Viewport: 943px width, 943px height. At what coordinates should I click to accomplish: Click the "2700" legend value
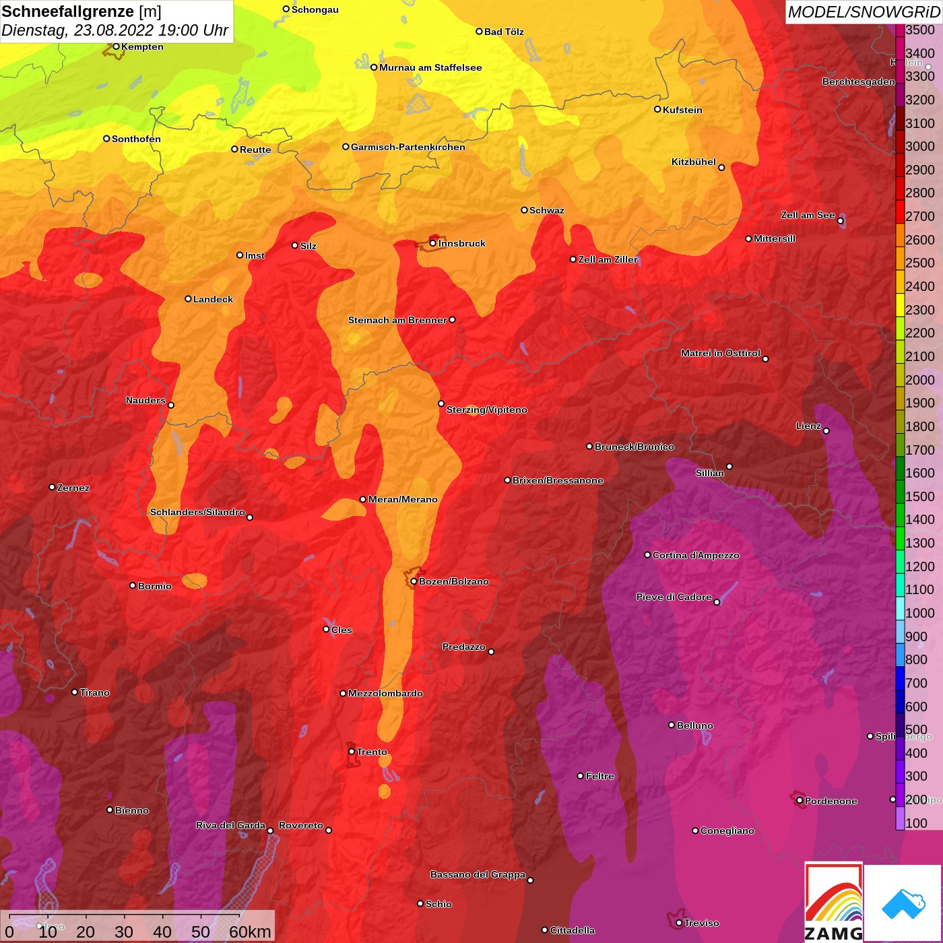pos(920,216)
